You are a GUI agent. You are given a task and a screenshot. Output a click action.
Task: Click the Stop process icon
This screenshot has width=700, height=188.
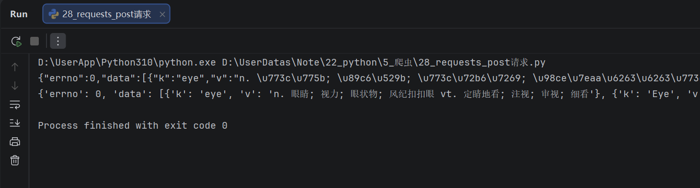[x=34, y=42]
